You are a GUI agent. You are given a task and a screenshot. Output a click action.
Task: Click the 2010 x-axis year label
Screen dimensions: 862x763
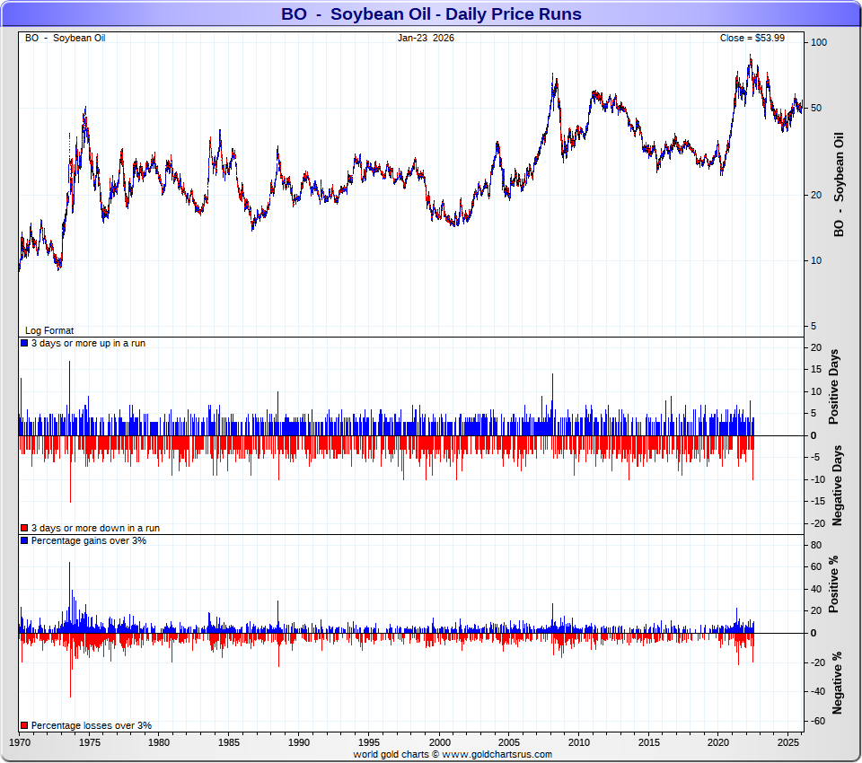point(578,742)
